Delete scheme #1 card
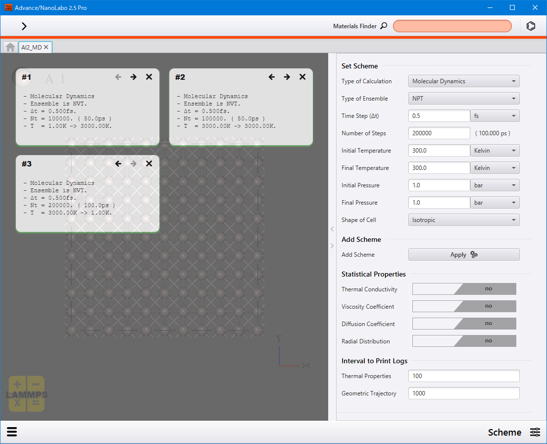Image resolution: width=547 pixels, height=444 pixels. [x=149, y=77]
